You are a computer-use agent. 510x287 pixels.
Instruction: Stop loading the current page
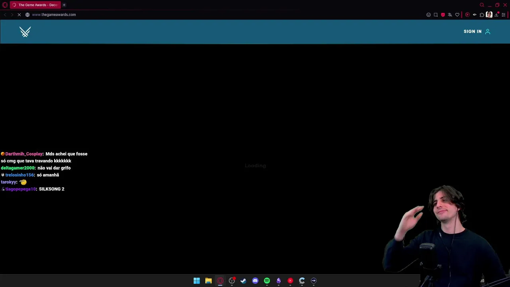click(19, 15)
